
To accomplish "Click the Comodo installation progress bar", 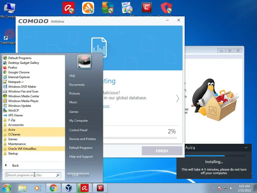I will (x=140, y=138).
